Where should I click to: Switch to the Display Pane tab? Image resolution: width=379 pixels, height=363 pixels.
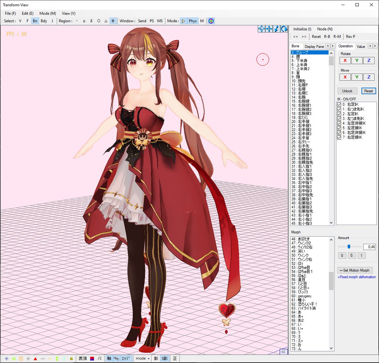point(315,46)
